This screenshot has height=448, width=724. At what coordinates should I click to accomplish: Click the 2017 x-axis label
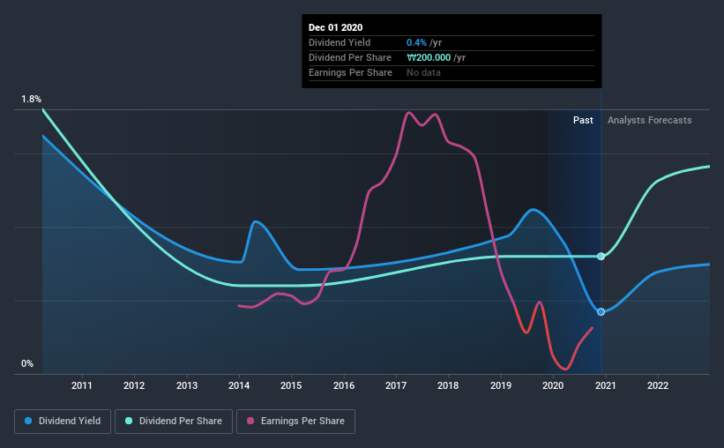[396, 385]
